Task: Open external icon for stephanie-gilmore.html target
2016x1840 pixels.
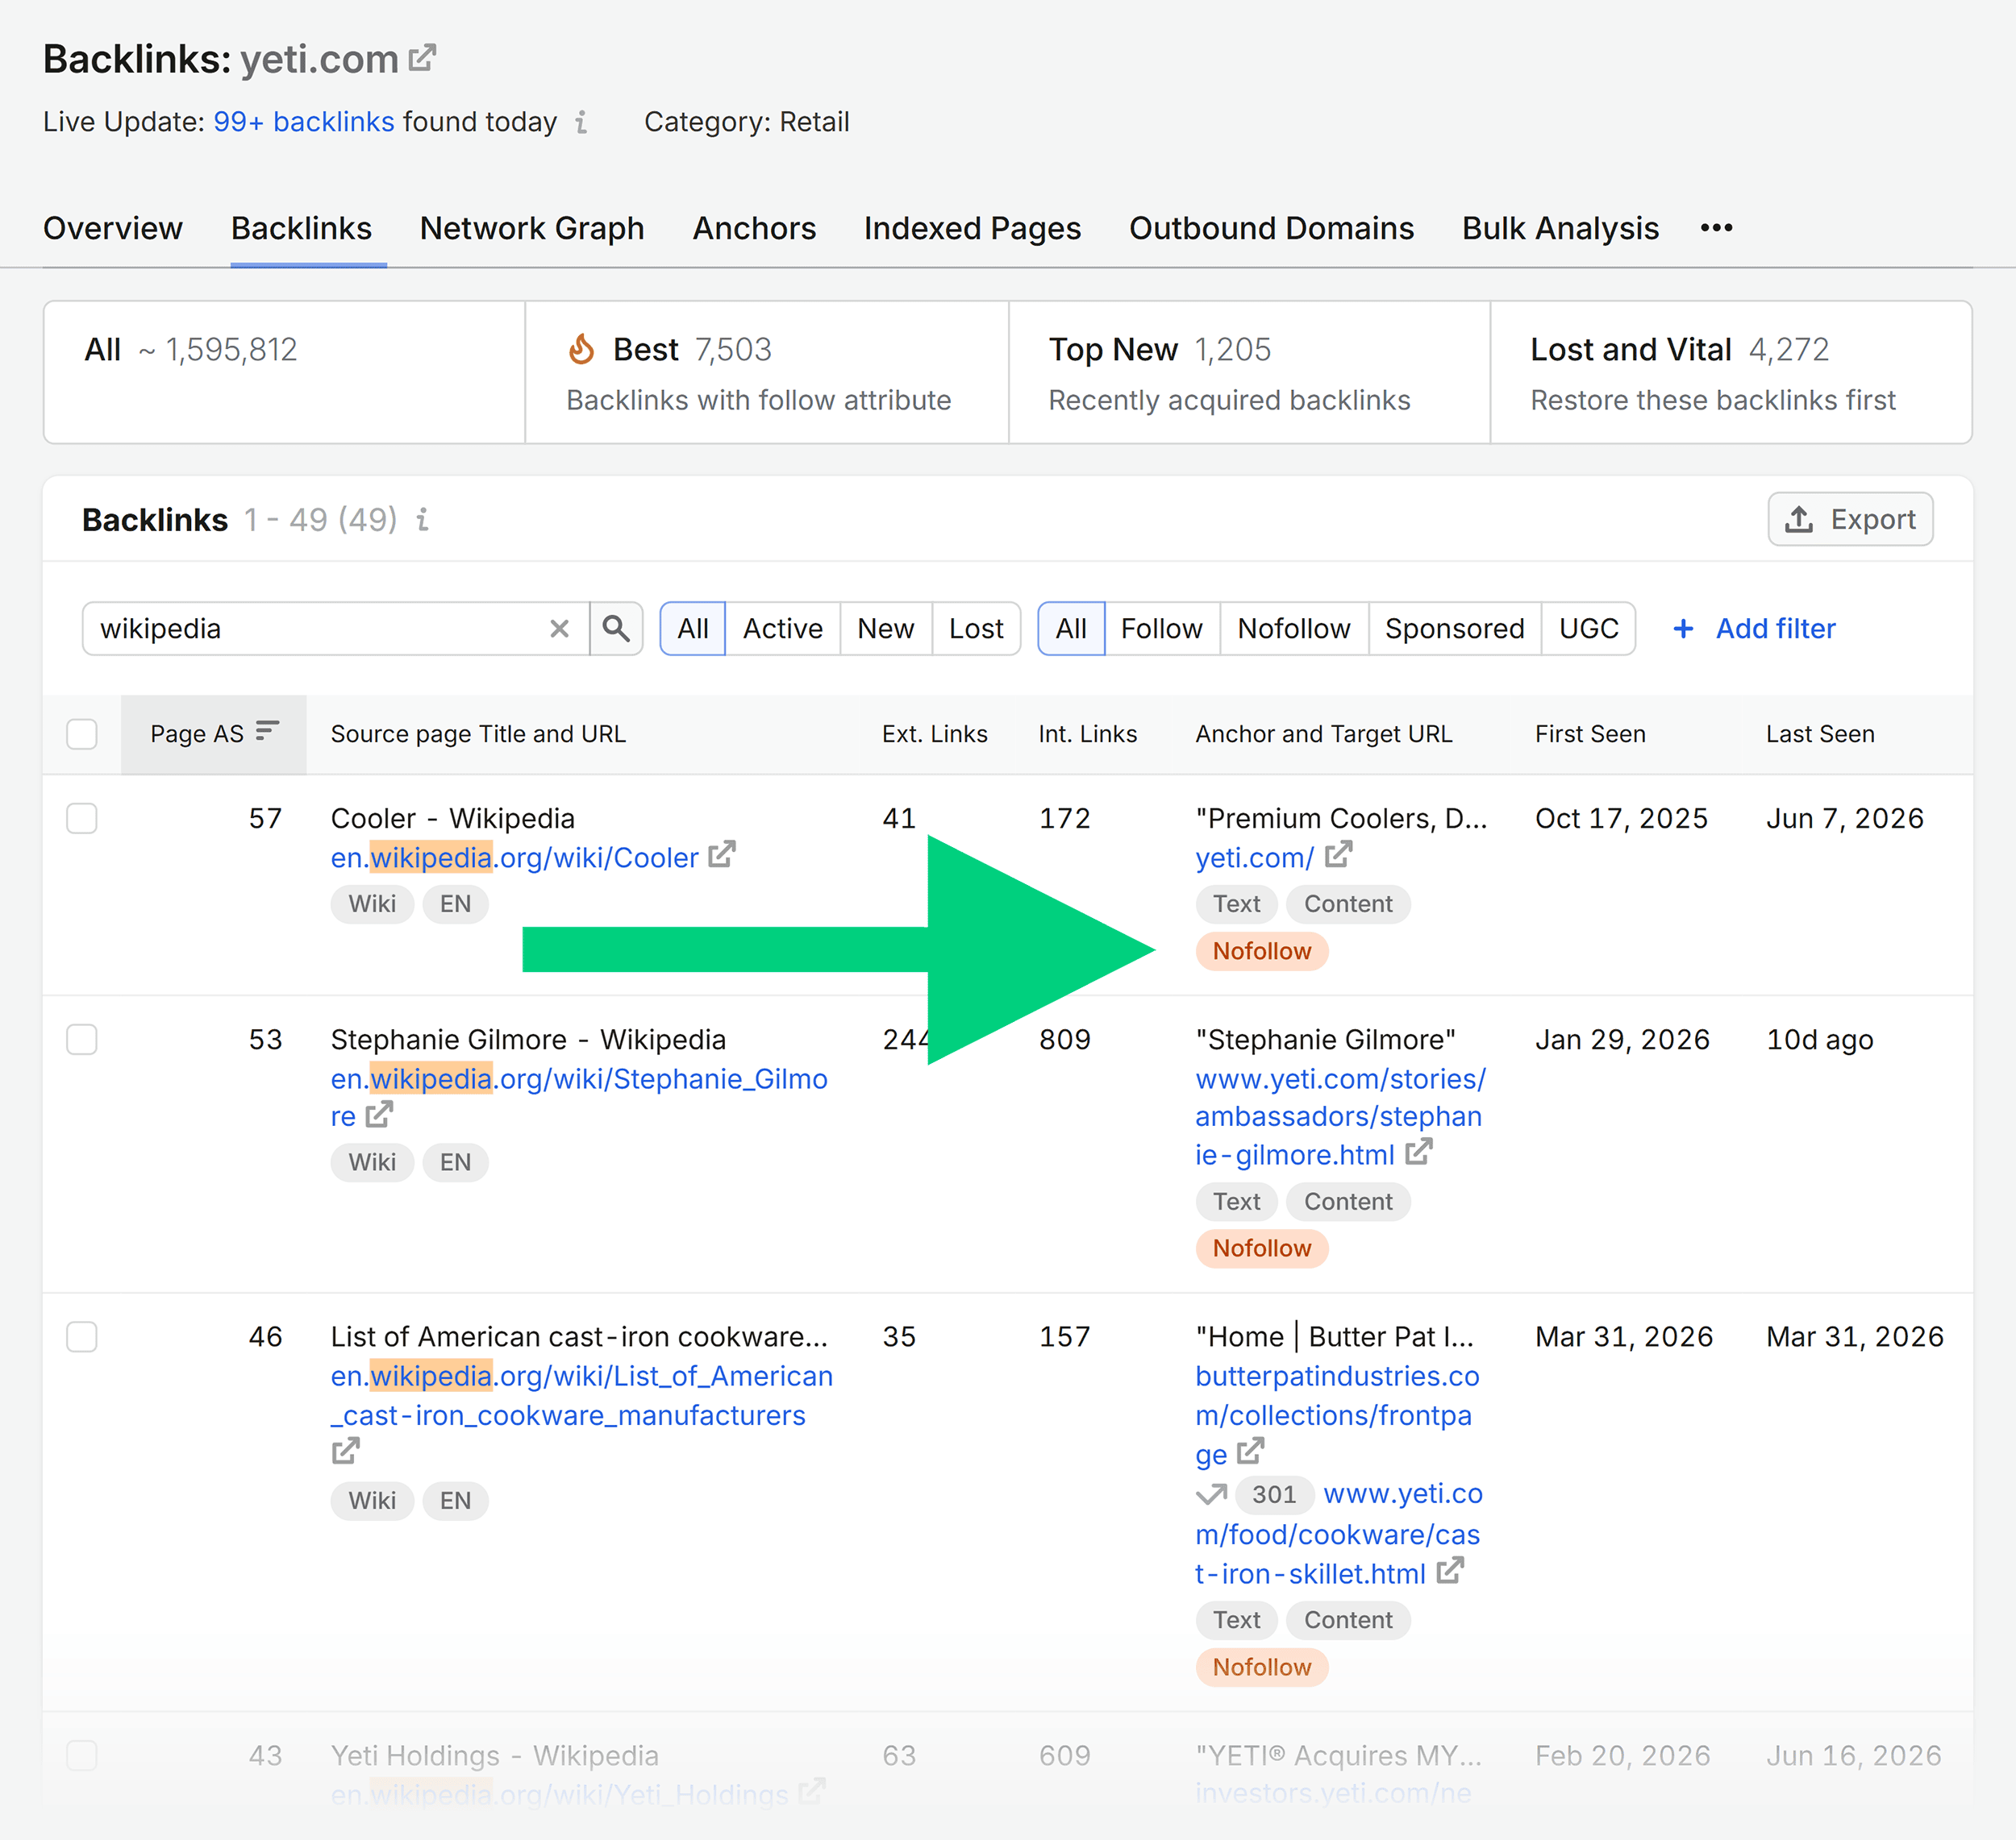Action: coord(1418,1153)
